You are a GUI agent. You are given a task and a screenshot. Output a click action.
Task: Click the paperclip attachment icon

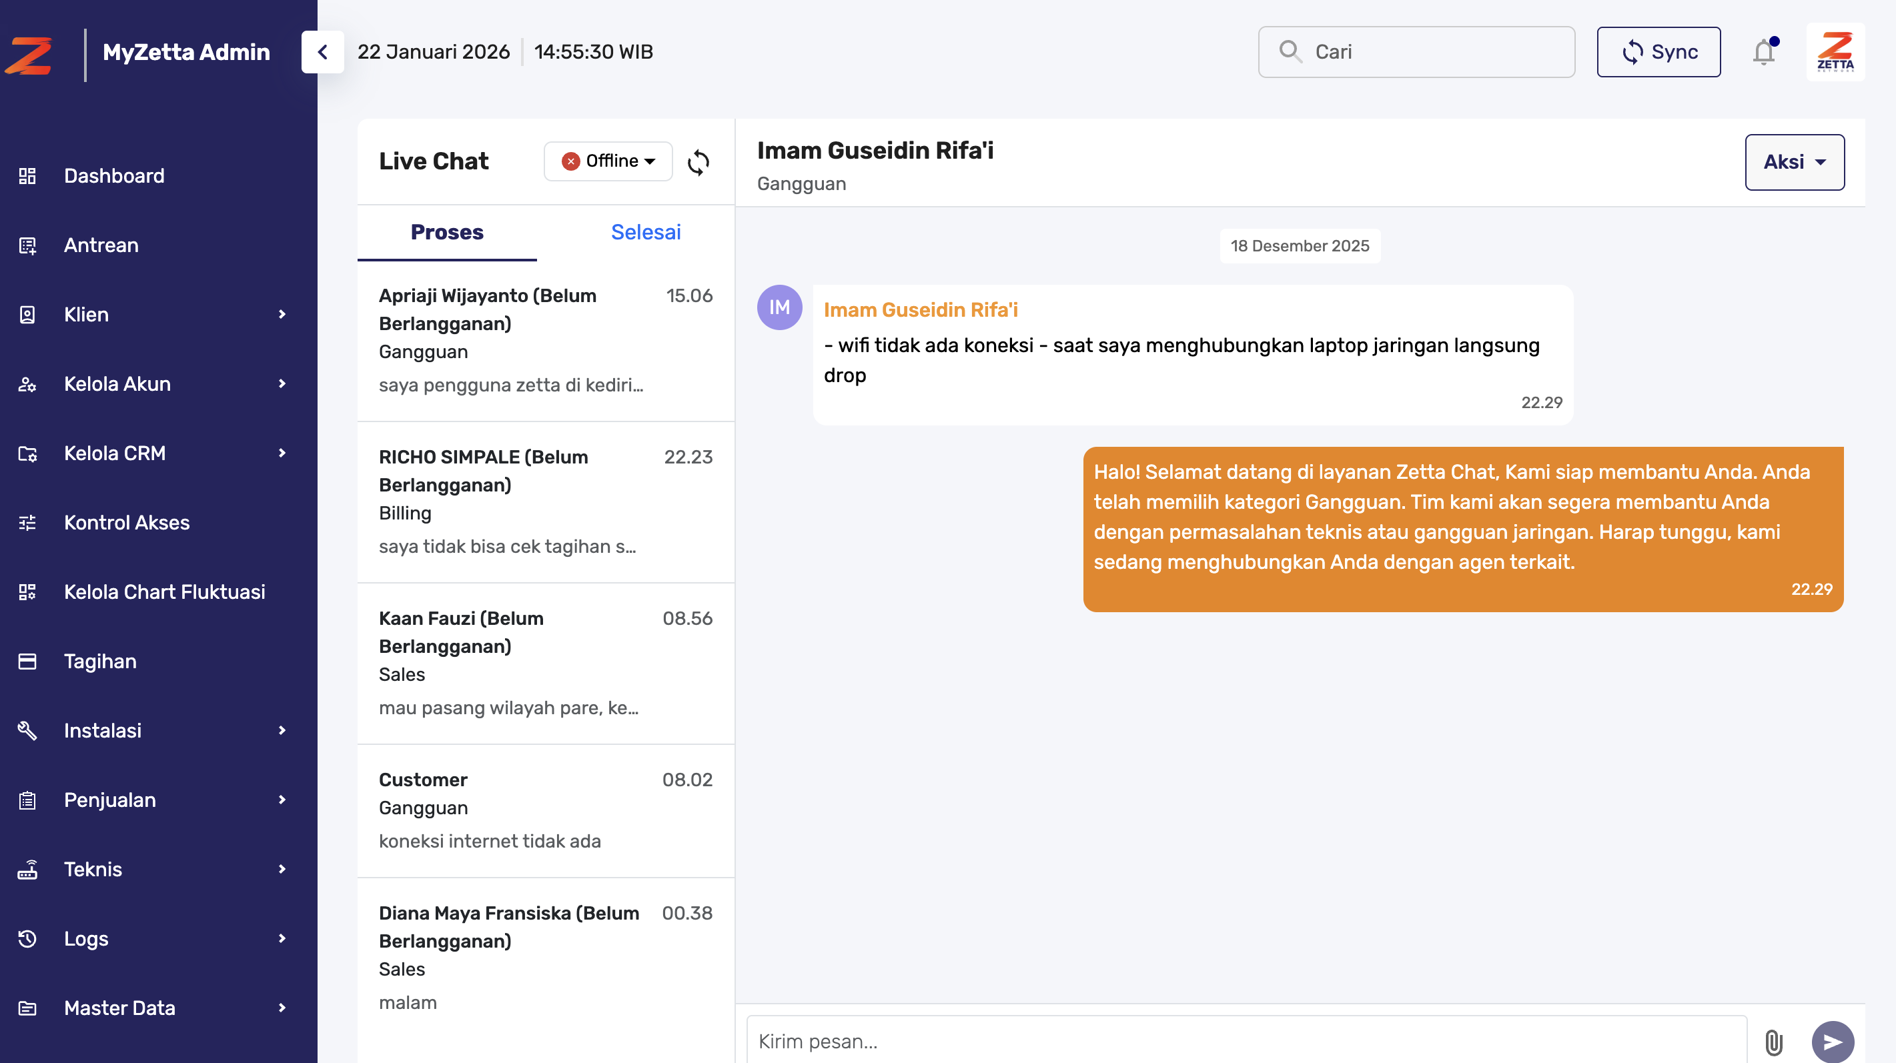[x=1773, y=1042]
